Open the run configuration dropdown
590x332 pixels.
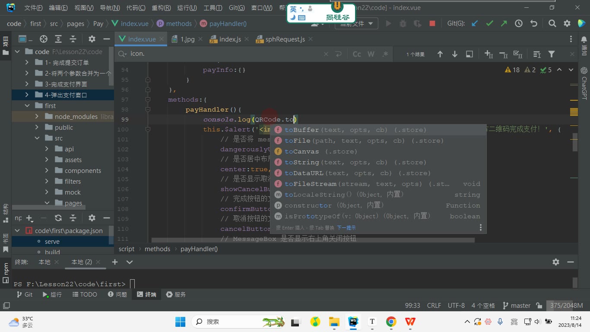tap(357, 24)
